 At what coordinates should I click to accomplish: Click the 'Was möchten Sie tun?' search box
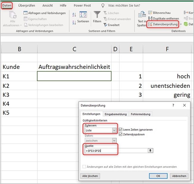[x=124, y=6]
